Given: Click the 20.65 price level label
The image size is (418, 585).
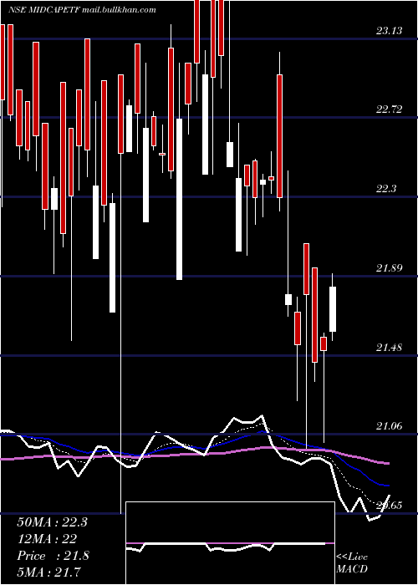Looking at the screenshot, I should coord(389,506).
